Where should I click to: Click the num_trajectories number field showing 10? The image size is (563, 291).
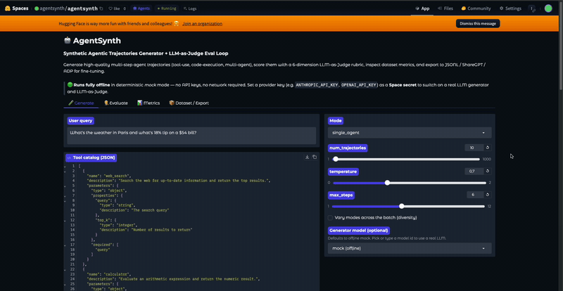tap(474, 148)
